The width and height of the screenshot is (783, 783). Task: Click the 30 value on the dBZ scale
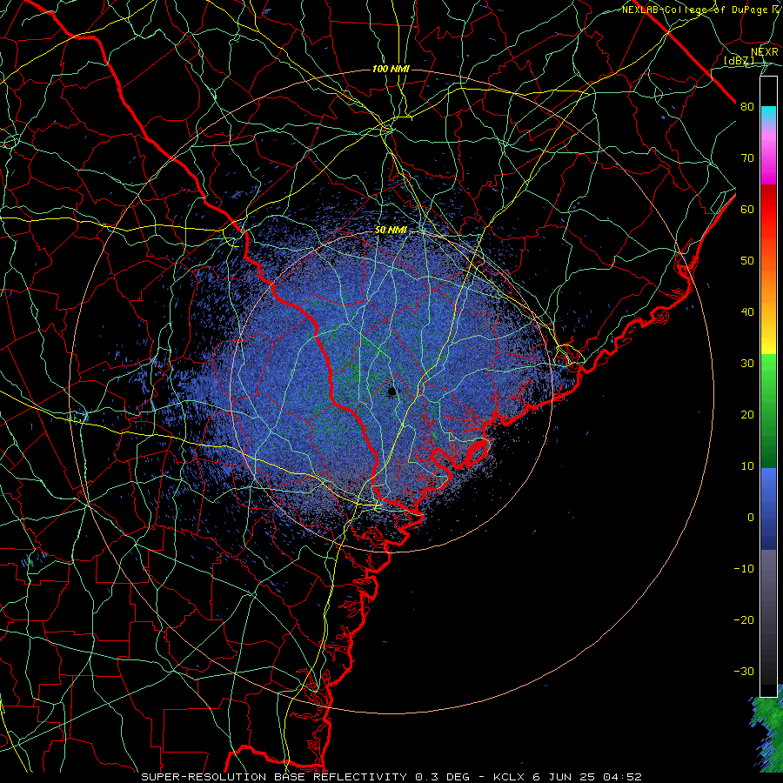747,363
